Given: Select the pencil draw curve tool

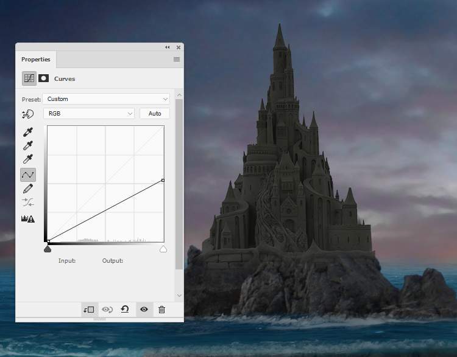Looking at the screenshot, I should [x=27, y=189].
